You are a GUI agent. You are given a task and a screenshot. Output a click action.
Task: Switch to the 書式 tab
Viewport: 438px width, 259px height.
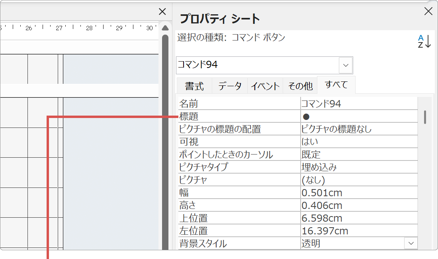[194, 85]
